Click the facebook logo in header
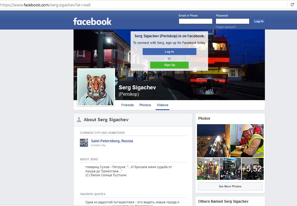This screenshot has height=206, width=297. point(92,21)
